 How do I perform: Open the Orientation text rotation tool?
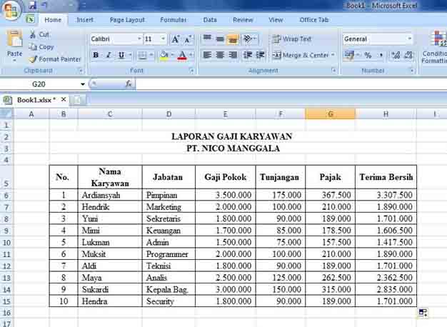(x=249, y=39)
